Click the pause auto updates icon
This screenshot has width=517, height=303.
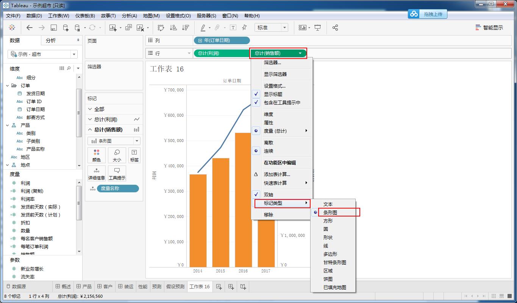[x=77, y=28]
